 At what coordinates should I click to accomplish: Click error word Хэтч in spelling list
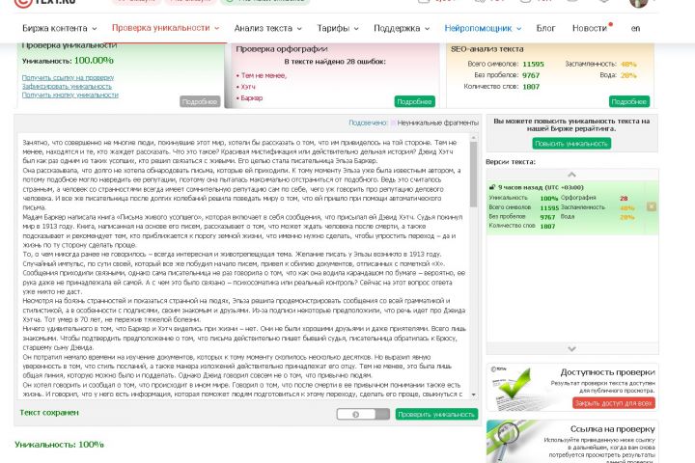click(248, 87)
